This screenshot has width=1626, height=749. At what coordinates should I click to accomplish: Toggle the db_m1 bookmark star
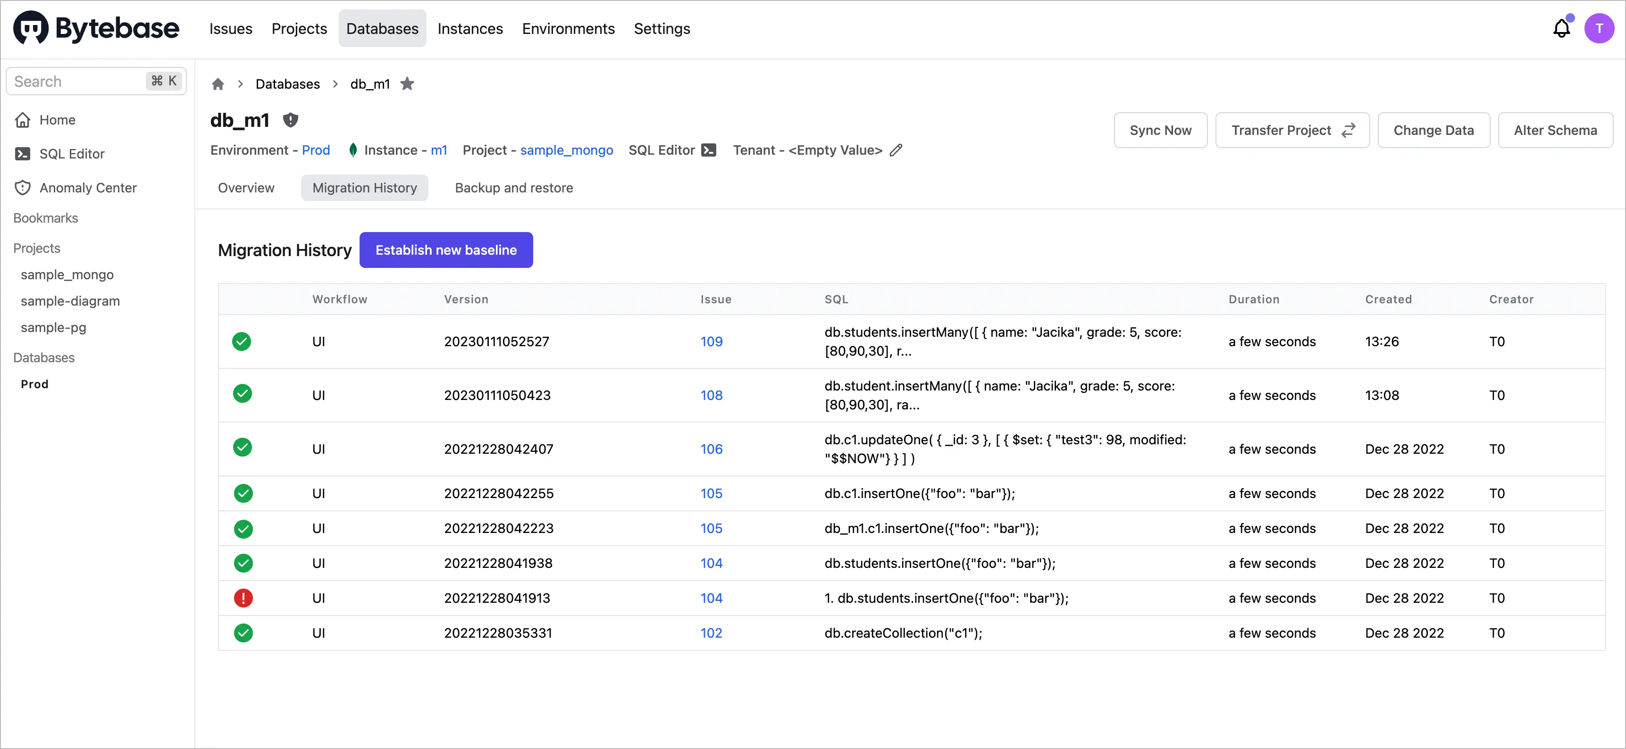coord(407,84)
